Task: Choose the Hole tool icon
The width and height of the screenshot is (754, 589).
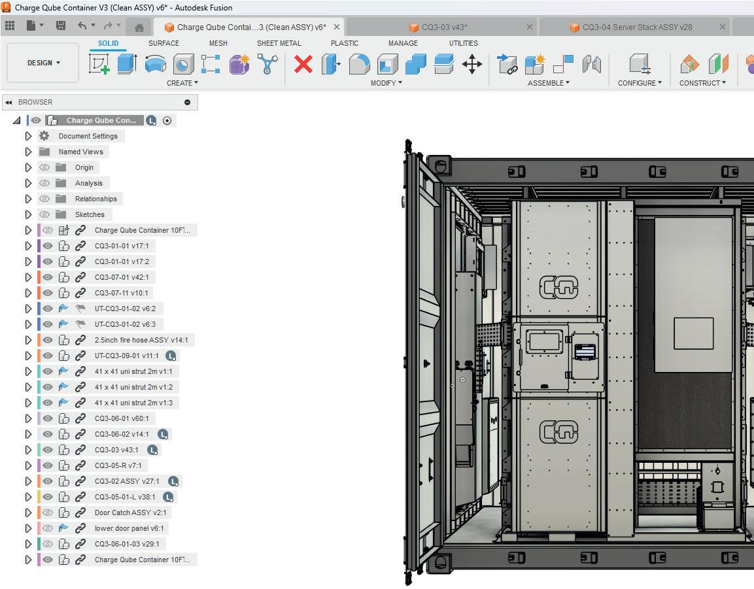Action: click(x=183, y=64)
